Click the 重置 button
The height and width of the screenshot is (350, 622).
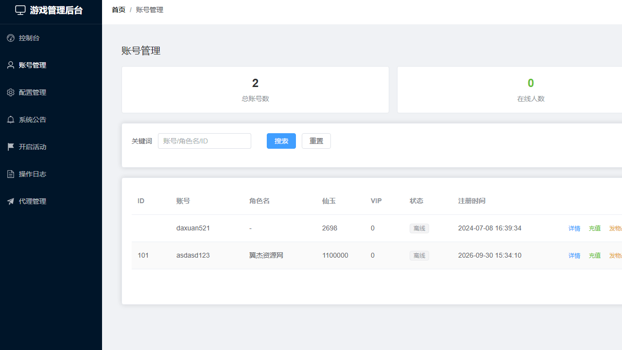click(316, 141)
